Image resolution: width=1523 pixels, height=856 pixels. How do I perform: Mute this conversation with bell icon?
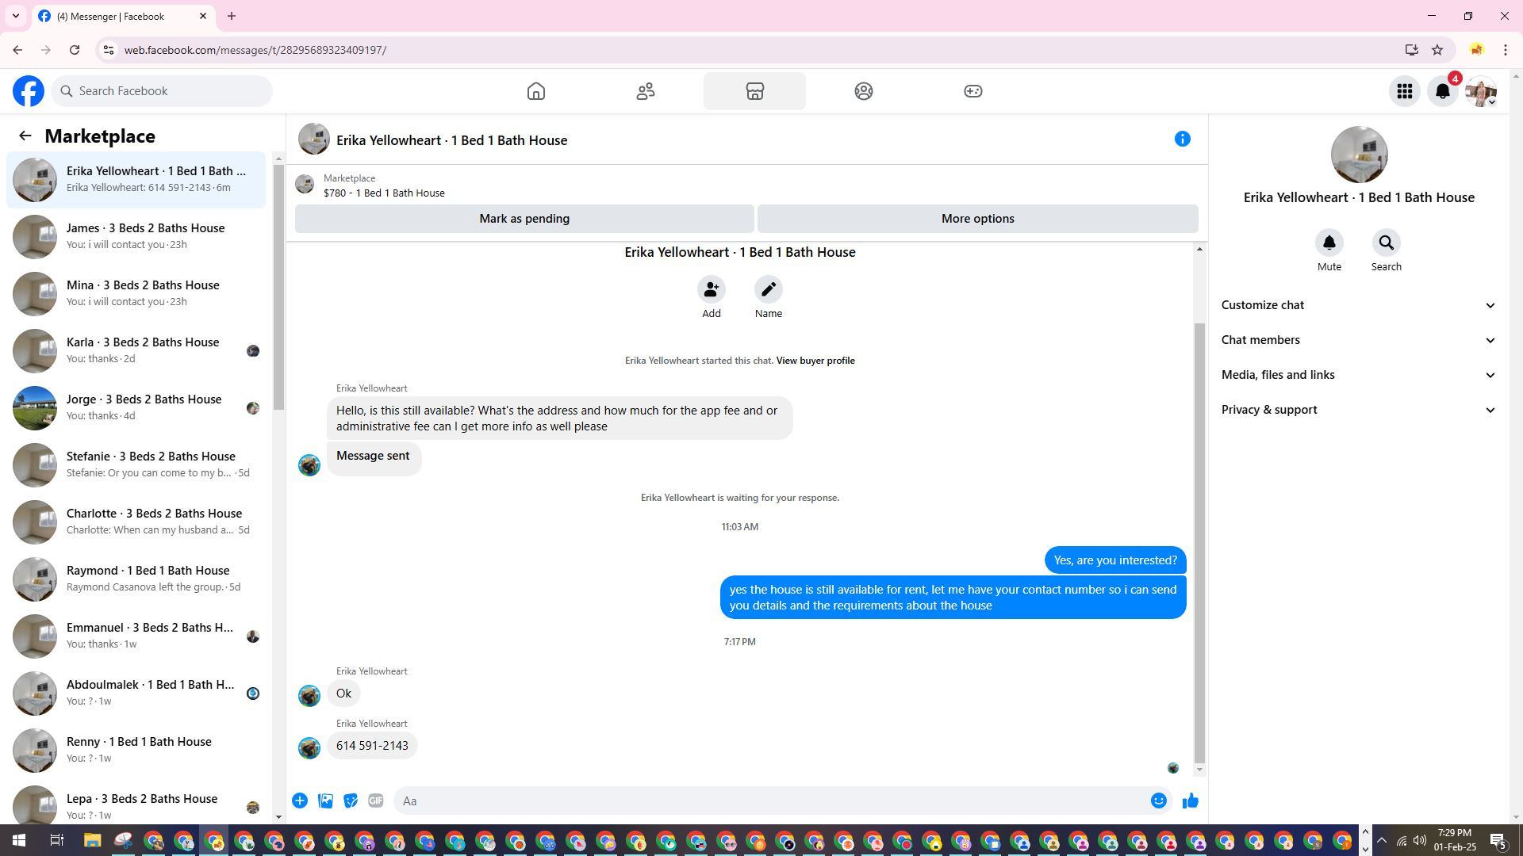tap(1329, 243)
